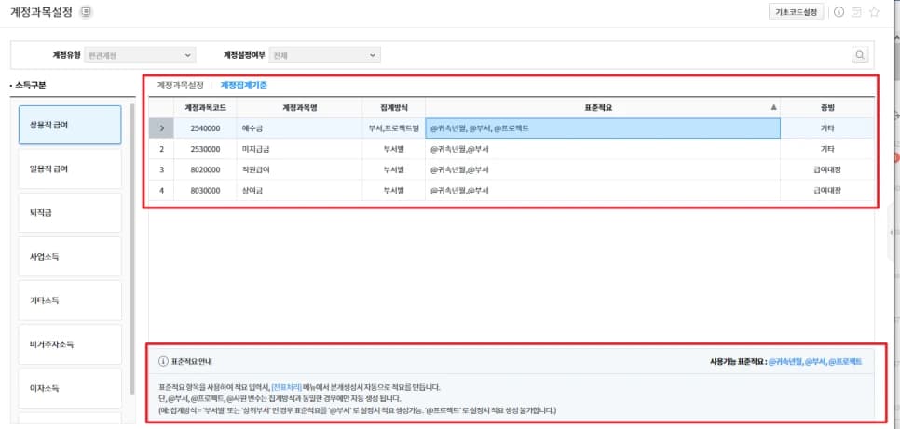Click the info icon beside 표준적요 안내
Viewport: 900px width, 429px height.
[x=163, y=362]
